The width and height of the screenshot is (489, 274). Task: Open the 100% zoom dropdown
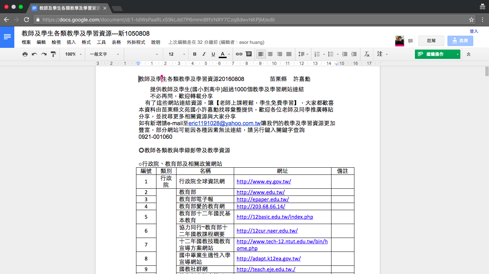tap(73, 54)
